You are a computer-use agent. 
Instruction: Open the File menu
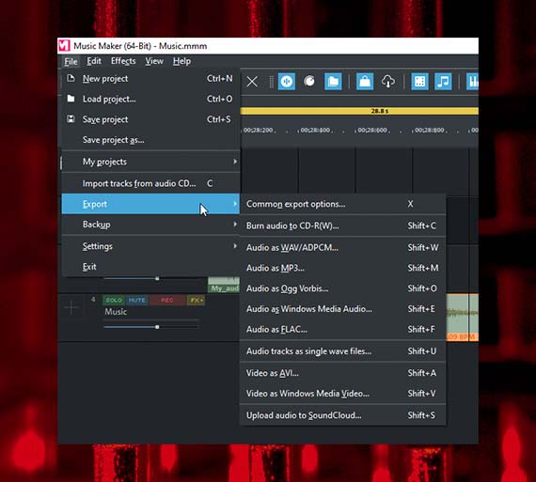tap(71, 61)
